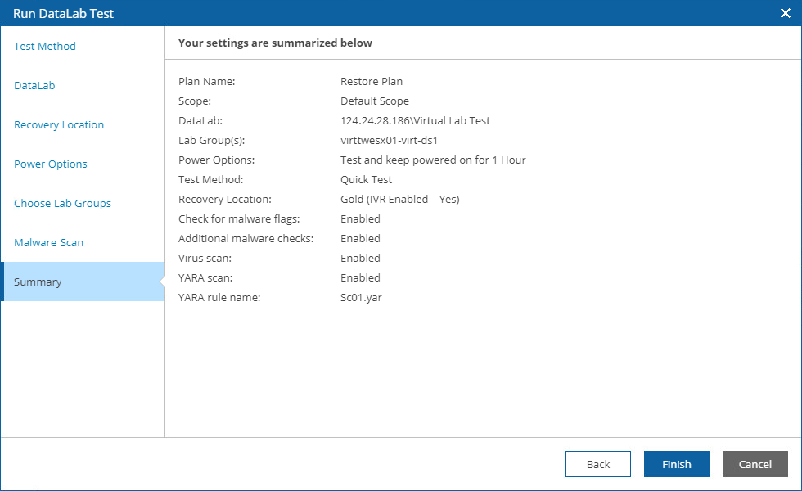Image resolution: width=802 pixels, height=491 pixels.
Task: Switch to the Recovery Location step
Action: click(59, 125)
